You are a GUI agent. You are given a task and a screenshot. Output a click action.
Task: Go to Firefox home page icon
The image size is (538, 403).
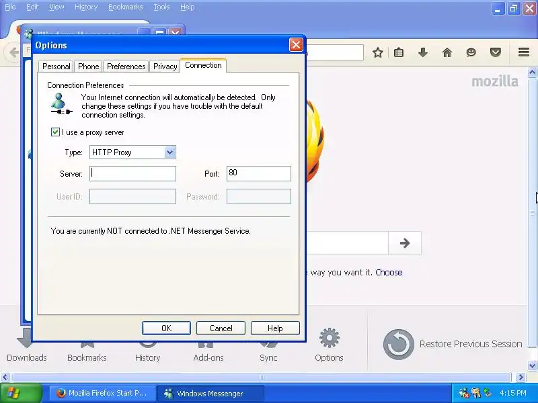coord(447,52)
